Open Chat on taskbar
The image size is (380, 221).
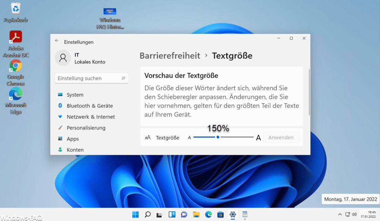click(184, 214)
